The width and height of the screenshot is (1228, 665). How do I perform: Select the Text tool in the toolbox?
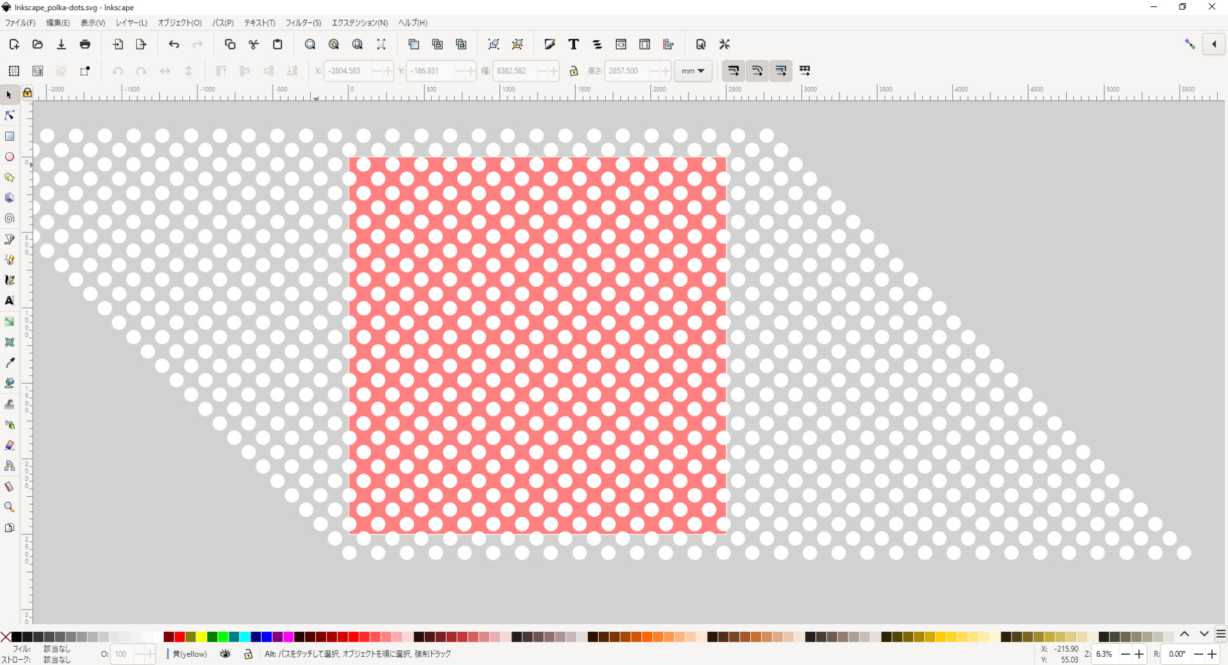click(x=10, y=301)
